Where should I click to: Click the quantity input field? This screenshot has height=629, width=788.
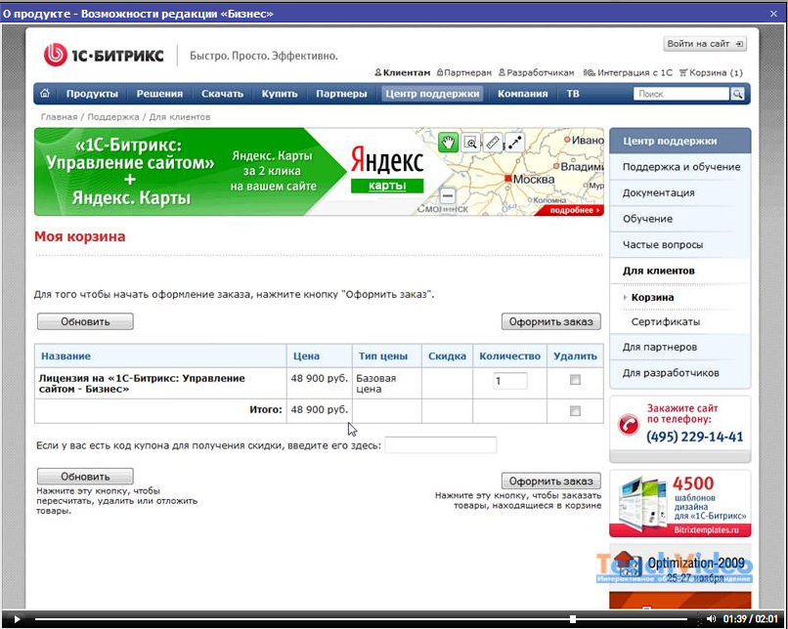click(509, 381)
